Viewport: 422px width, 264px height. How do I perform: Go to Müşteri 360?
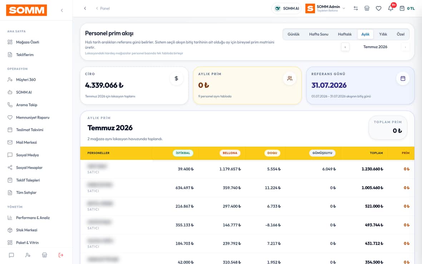coord(26,80)
